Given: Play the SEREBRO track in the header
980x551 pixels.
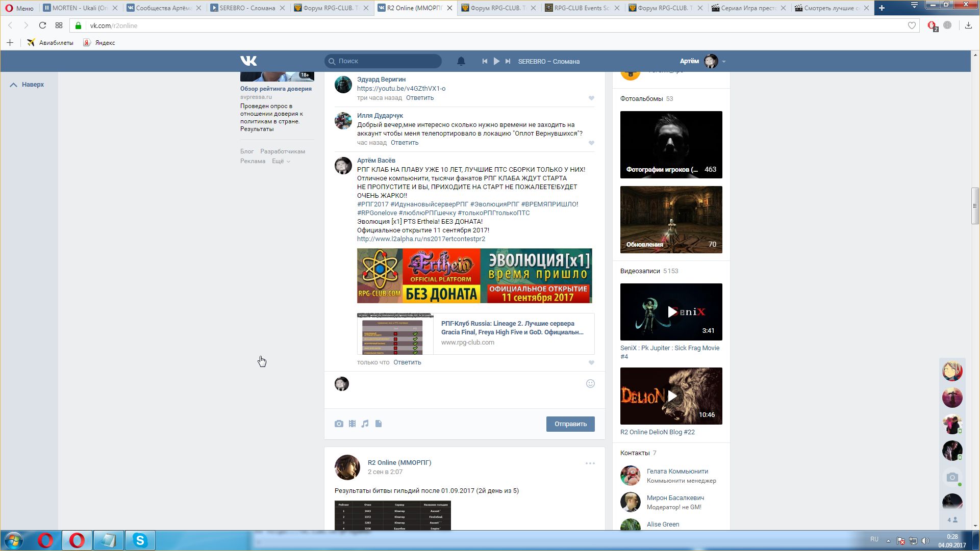Looking at the screenshot, I should (496, 61).
